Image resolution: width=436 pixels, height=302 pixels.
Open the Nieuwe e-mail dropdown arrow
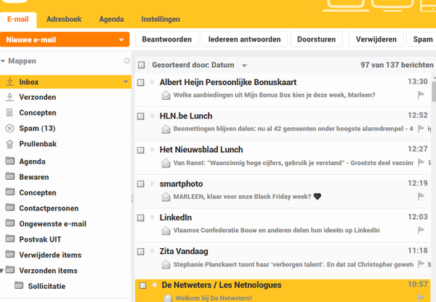click(121, 40)
